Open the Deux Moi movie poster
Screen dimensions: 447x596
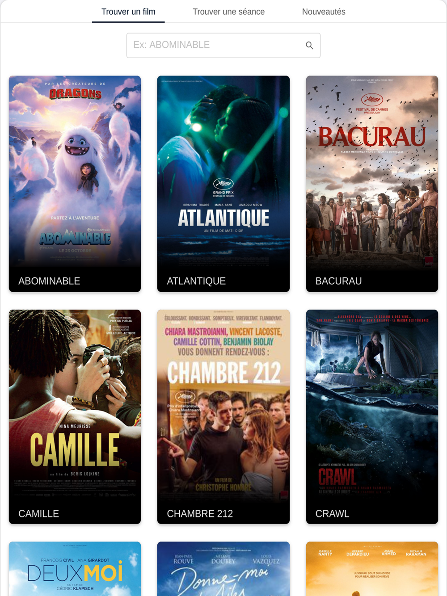(x=75, y=569)
